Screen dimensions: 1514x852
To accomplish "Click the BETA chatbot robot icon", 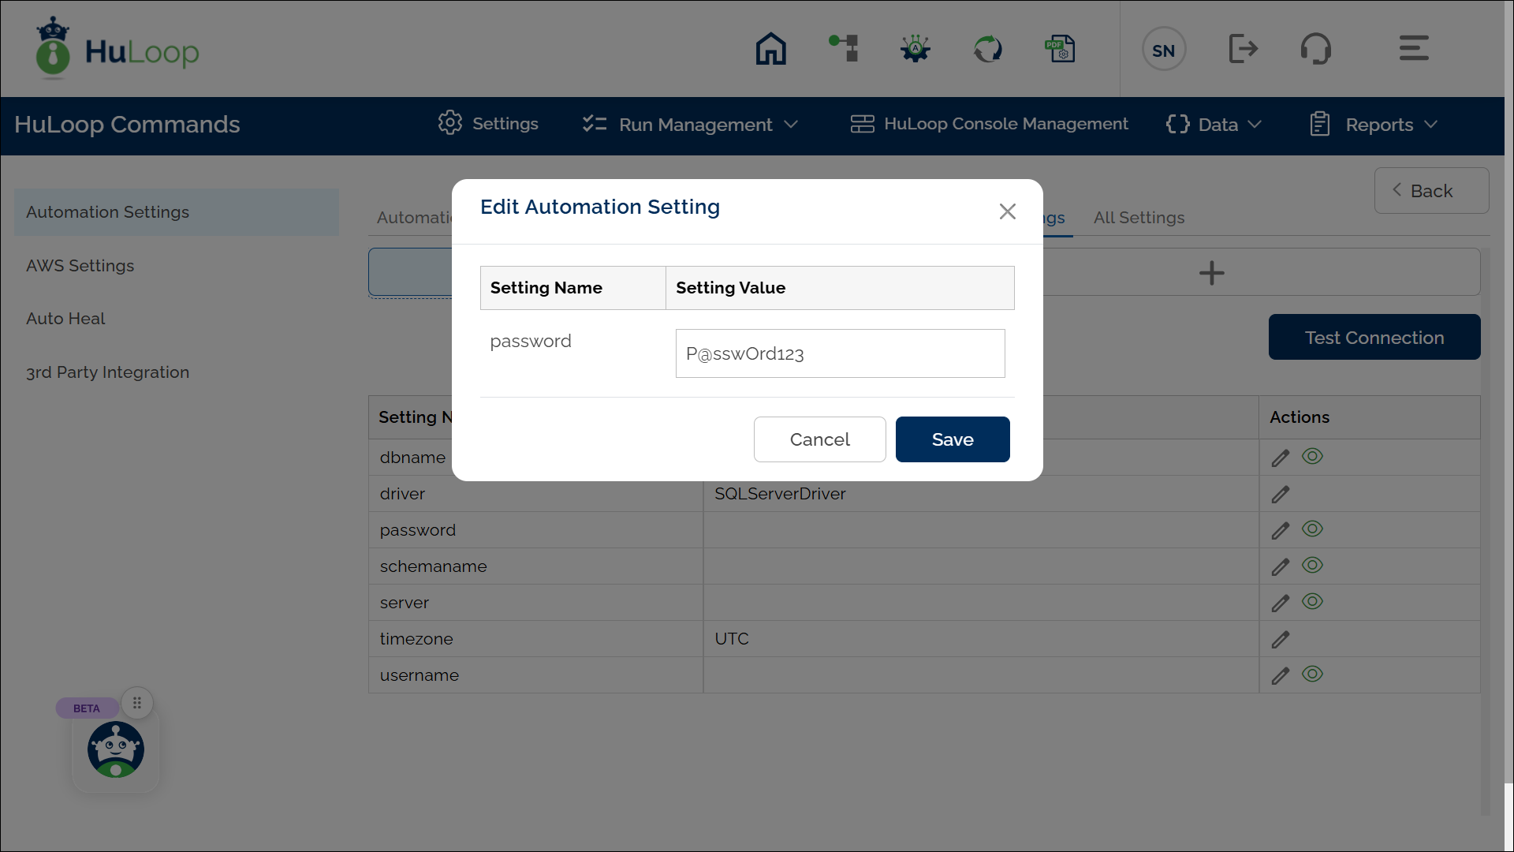I will (x=116, y=749).
